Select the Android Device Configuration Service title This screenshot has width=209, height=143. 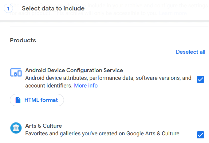click(74, 70)
